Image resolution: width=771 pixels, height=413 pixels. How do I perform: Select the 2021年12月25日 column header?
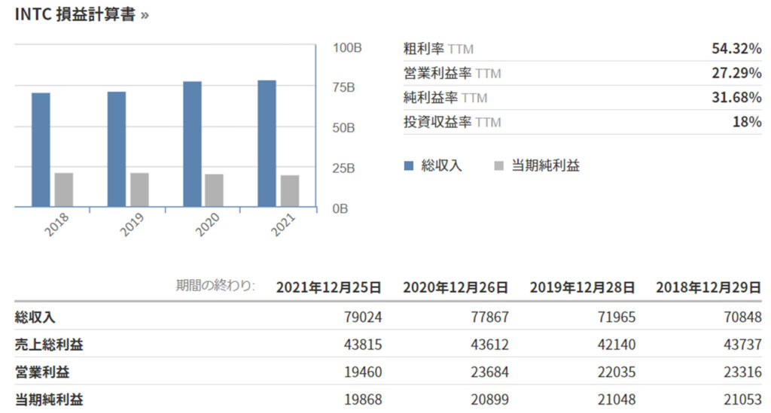pos(329,287)
